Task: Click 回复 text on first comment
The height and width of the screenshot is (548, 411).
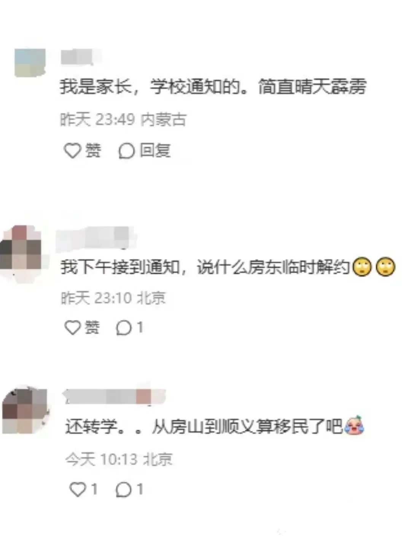Action: pos(155,150)
